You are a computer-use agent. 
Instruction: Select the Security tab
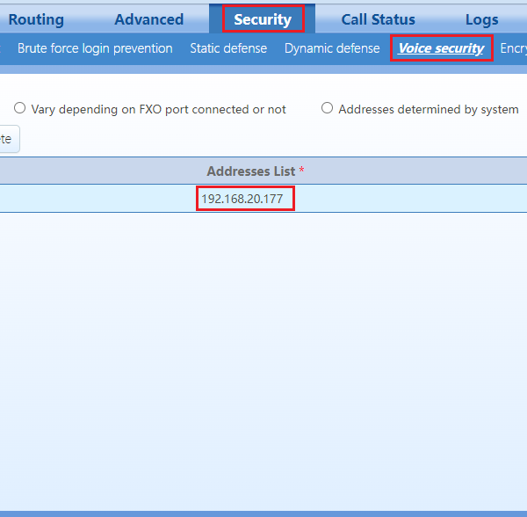coord(263,19)
